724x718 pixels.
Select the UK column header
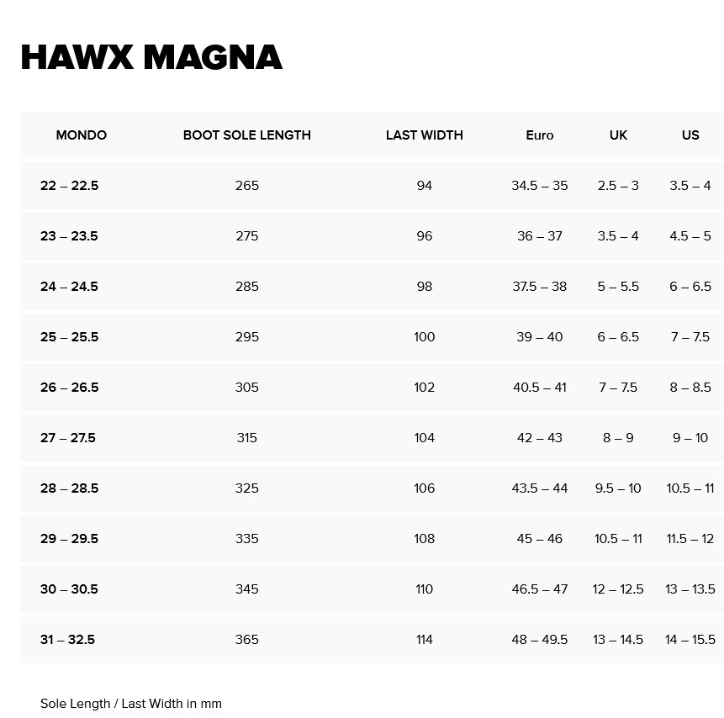coord(618,135)
